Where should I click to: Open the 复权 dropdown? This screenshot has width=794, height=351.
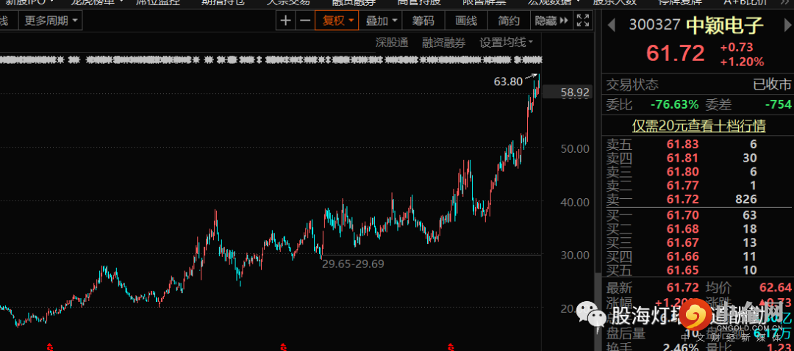coord(337,21)
